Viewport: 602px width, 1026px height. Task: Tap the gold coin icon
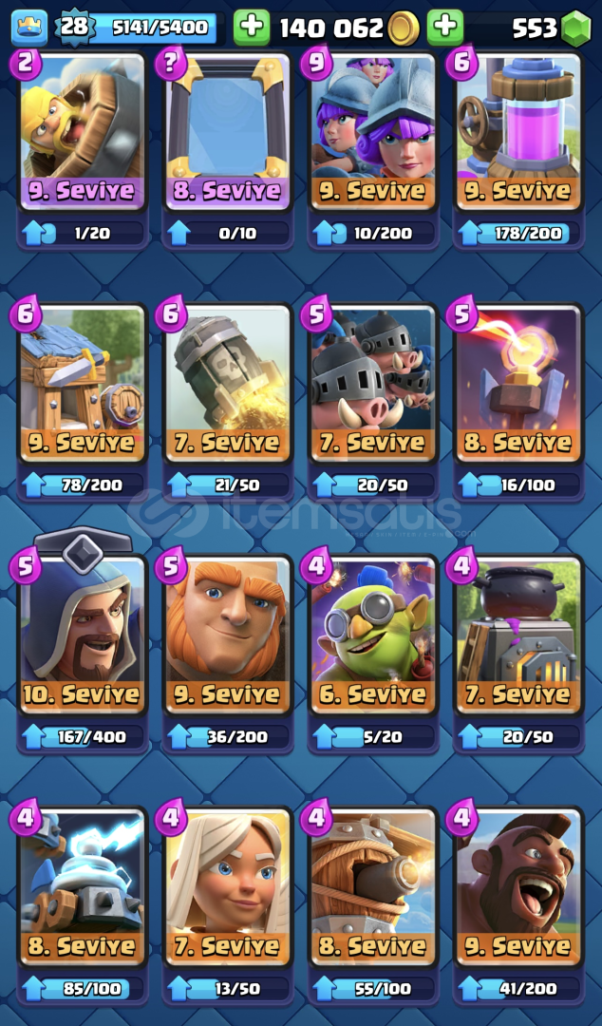pos(404,28)
